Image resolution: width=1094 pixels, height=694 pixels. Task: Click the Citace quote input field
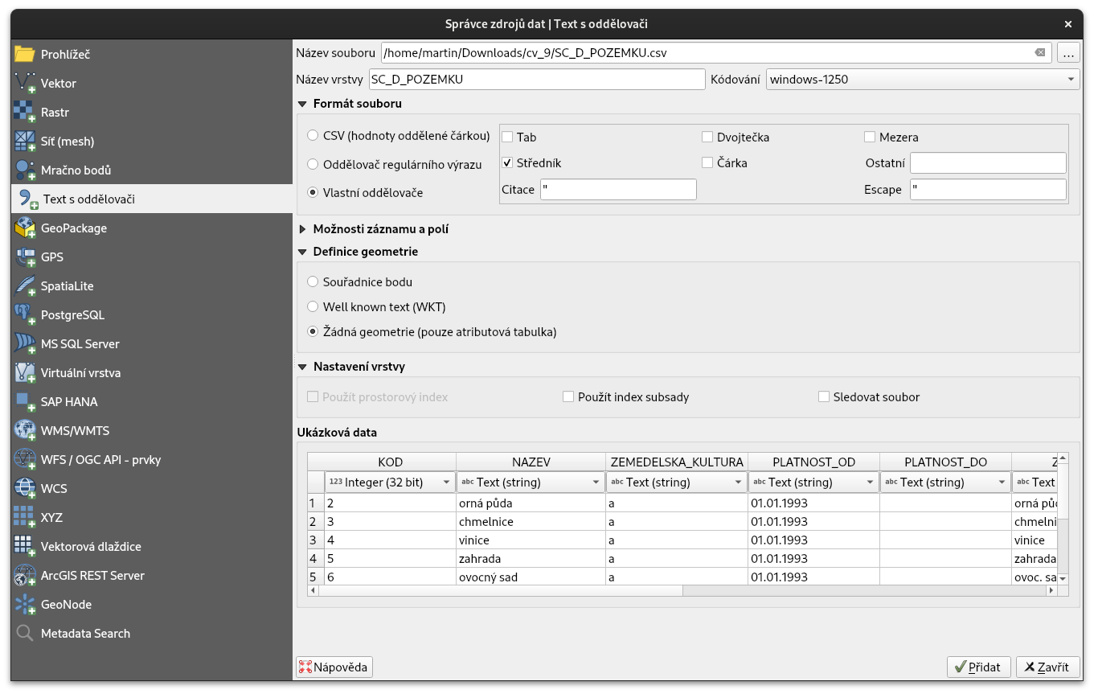(x=618, y=190)
